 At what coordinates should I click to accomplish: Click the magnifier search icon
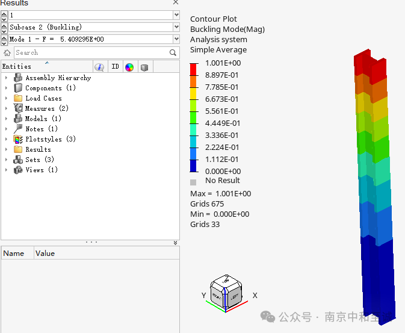click(173, 53)
